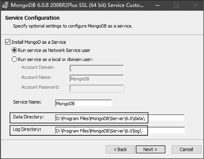Click inside the Data Directory path field
This screenshot has width=204, height=159.
pos(120,118)
